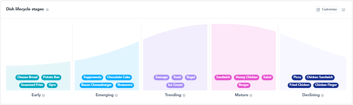
Task: Select the Cheese Bread tag
Action: point(27,77)
